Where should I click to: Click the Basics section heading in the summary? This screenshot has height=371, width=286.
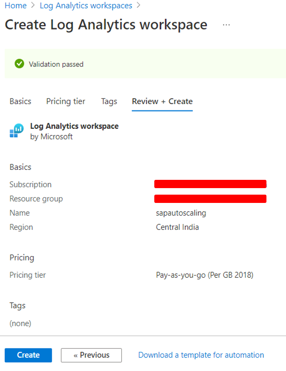click(x=20, y=167)
